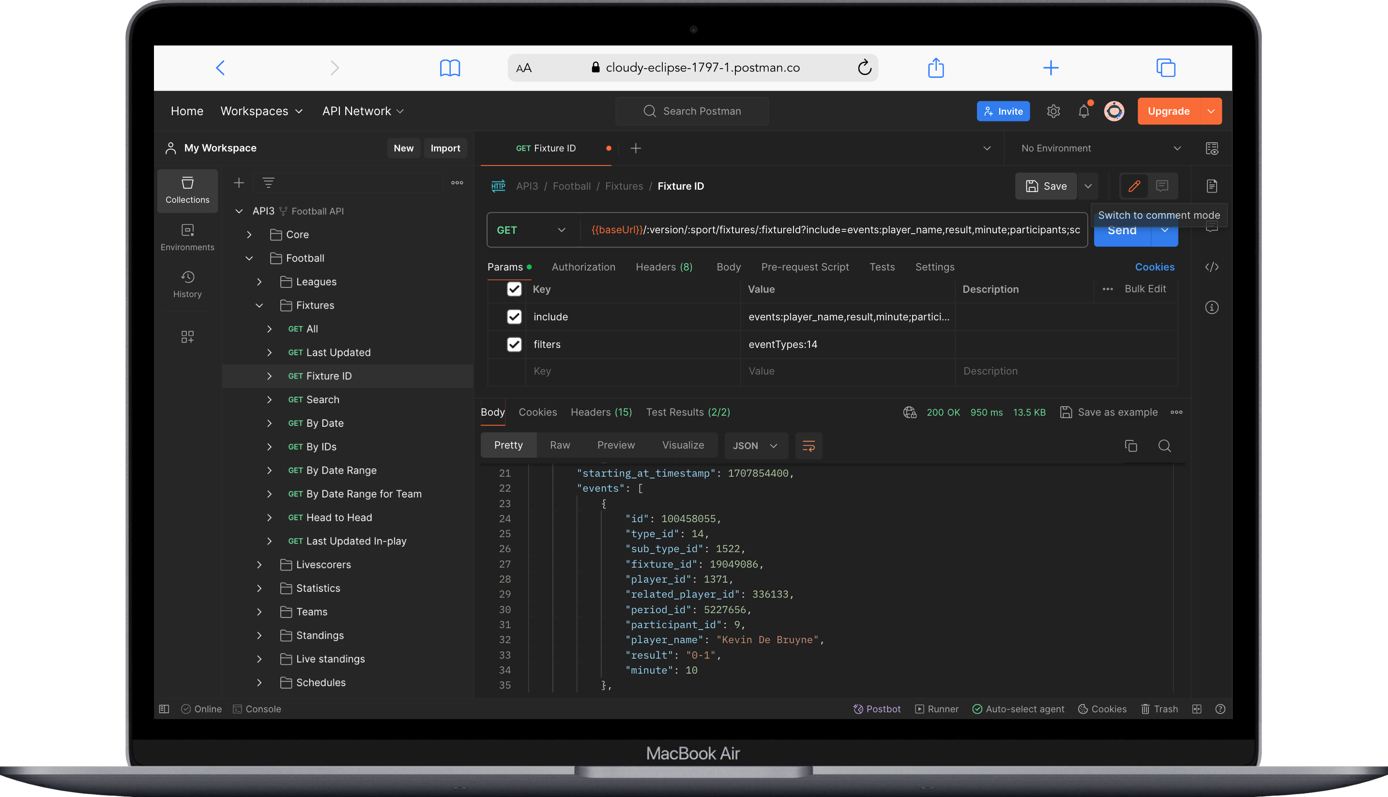Open Collections in the sidebar
Image resolution: width=1388 pixels, height=797 pixels.
(x=187, y=191)
